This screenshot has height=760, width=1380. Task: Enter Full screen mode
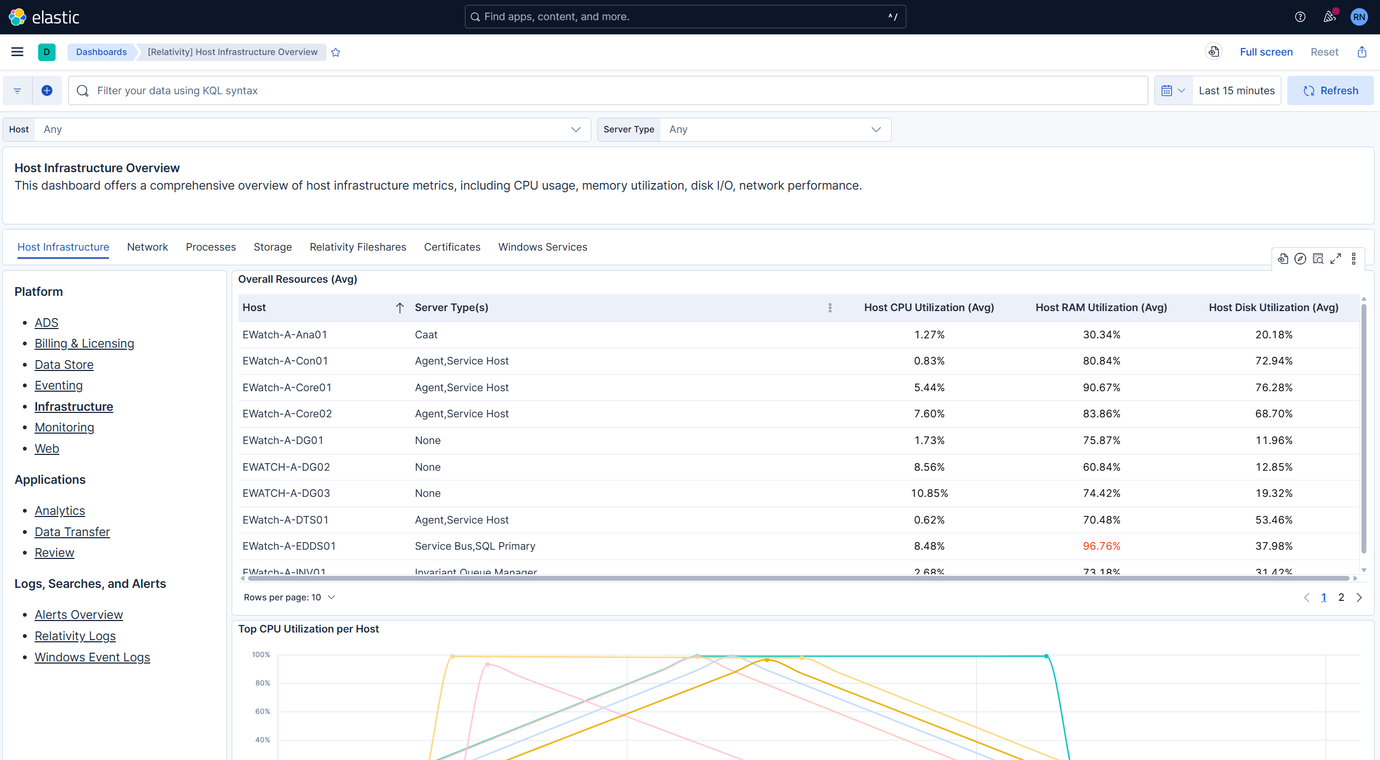[x=1266, y=52]
